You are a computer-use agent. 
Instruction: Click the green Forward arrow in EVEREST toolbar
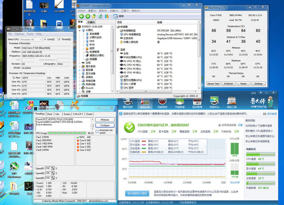[x=88, y=16]
